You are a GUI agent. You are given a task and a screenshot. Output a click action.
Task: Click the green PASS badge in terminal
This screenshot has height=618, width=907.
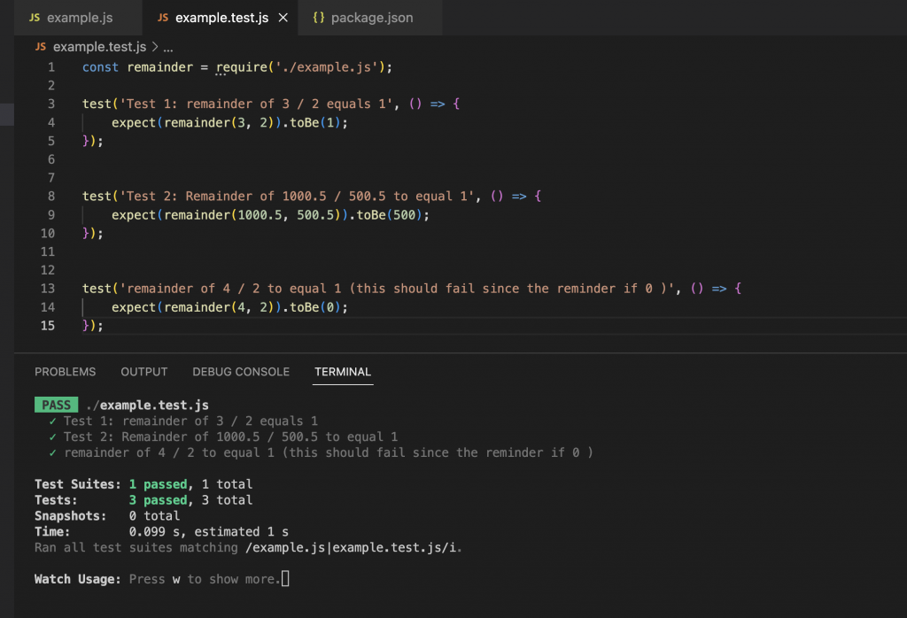[56, 406]
